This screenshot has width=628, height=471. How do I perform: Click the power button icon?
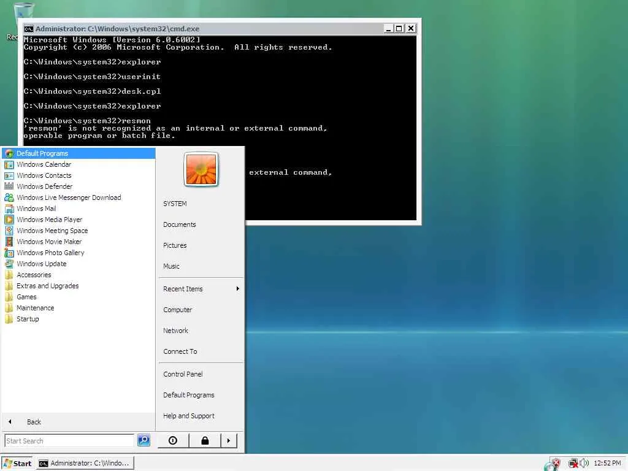tap(173, 440)
